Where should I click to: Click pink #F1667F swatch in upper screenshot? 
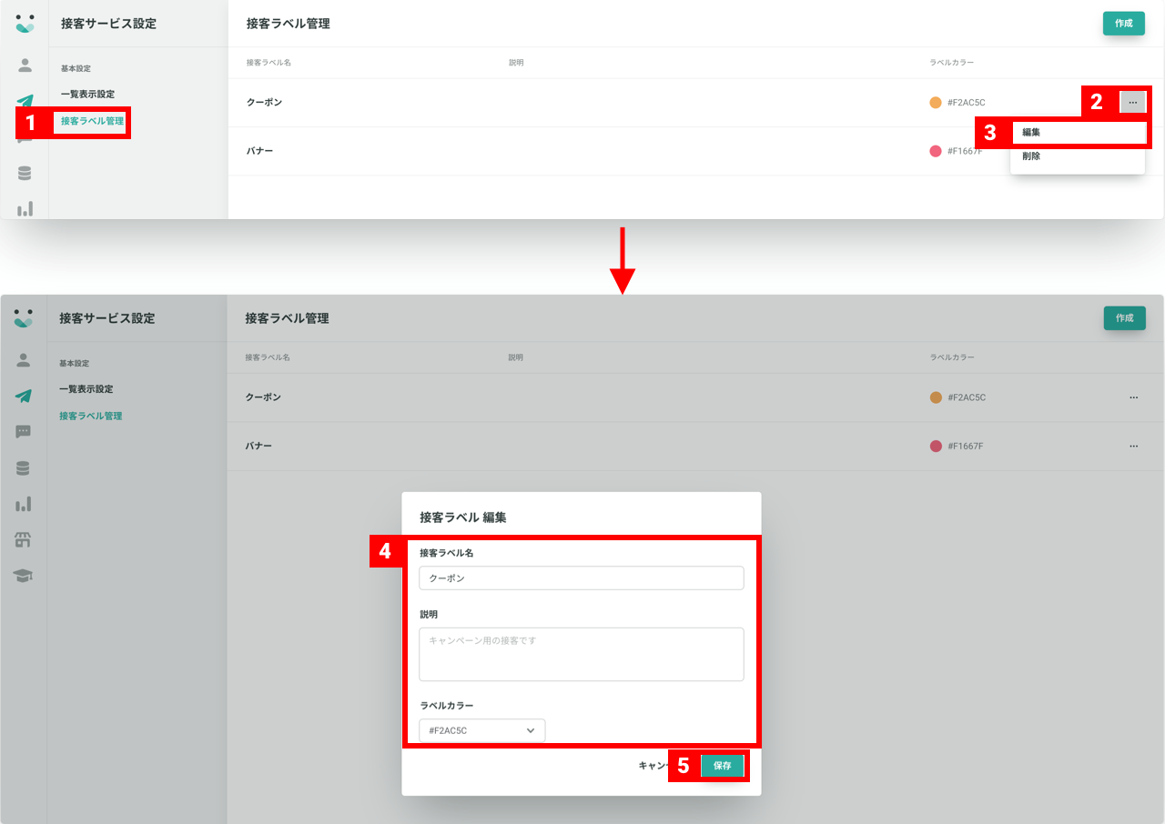point(936,151)
